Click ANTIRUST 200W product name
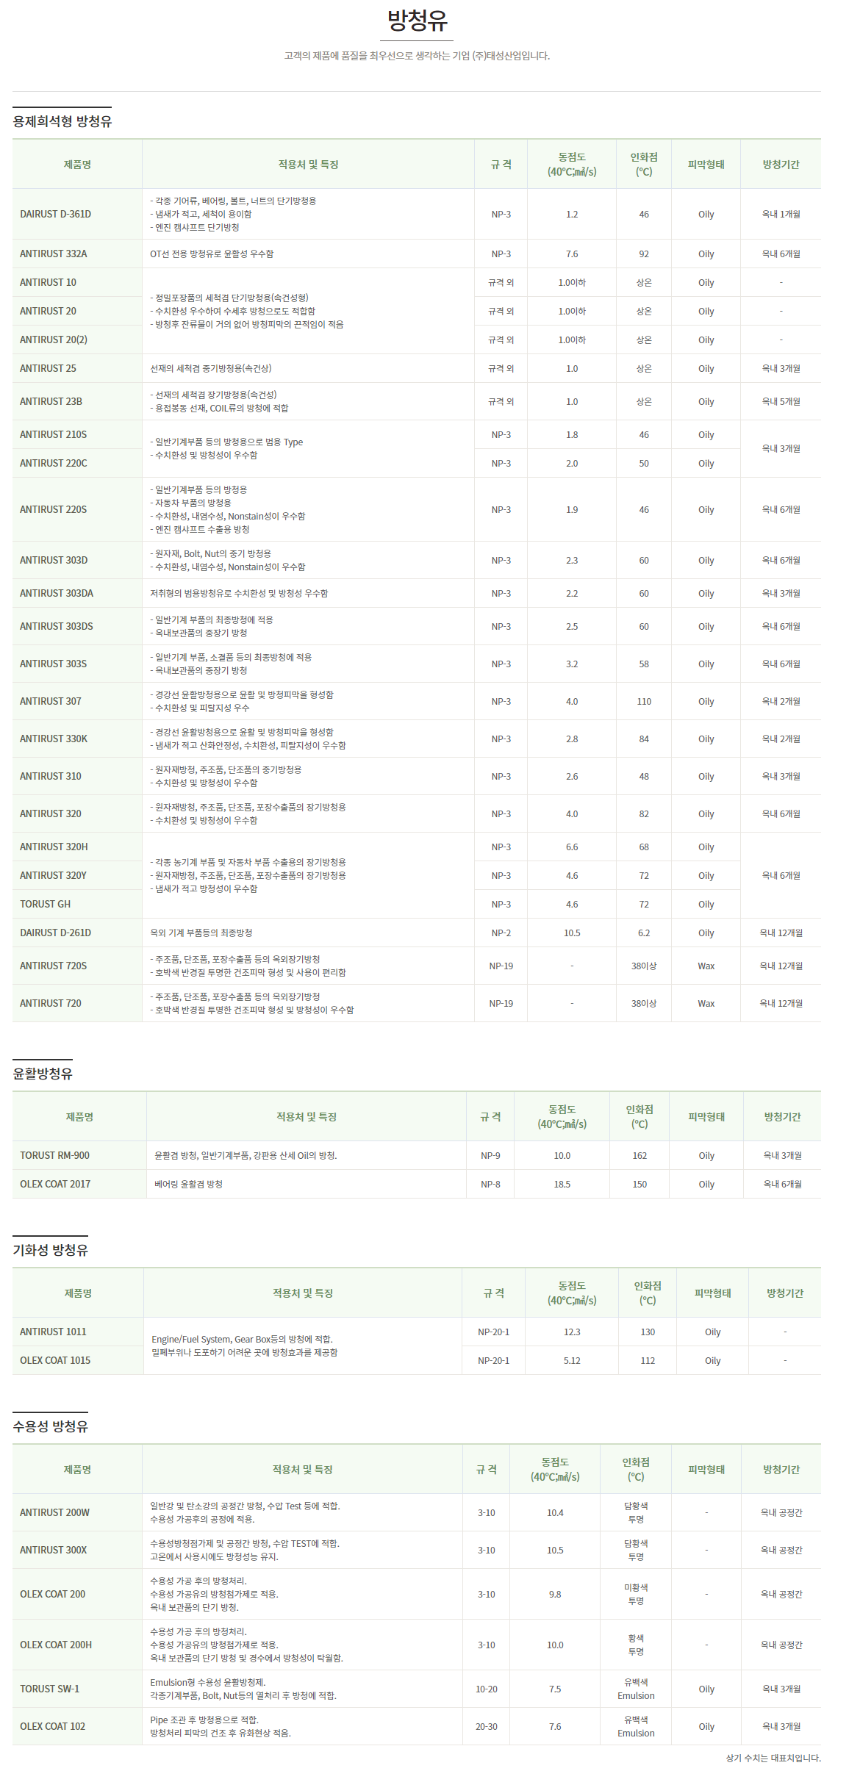The width and height of the screenshot is (849, 1771). pyautogui.click(x=55, y=1513)
